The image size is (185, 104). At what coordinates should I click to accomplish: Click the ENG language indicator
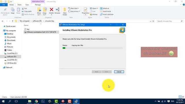[173, 101]
